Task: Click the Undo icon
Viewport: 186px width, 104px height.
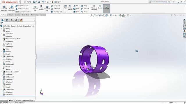Action: pyautogui.click(x=43, y=2)
